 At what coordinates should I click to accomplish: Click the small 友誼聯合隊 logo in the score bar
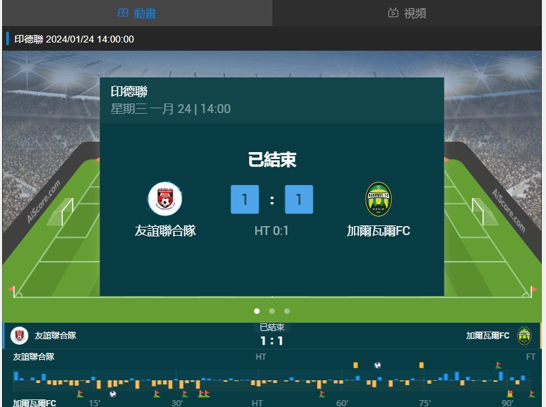pos(19,336)
